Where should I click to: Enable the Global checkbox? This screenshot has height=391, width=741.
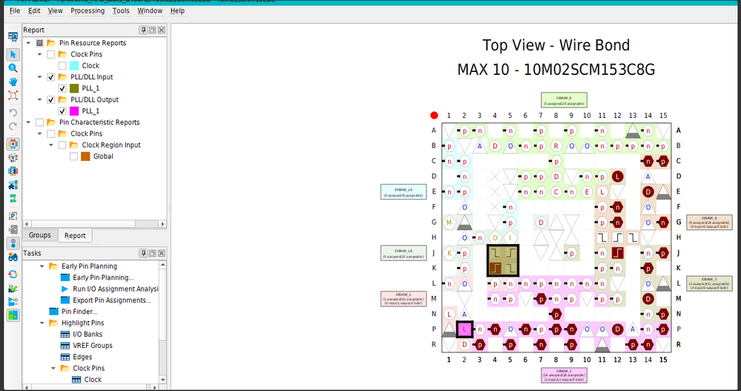(x=73, y=157)
